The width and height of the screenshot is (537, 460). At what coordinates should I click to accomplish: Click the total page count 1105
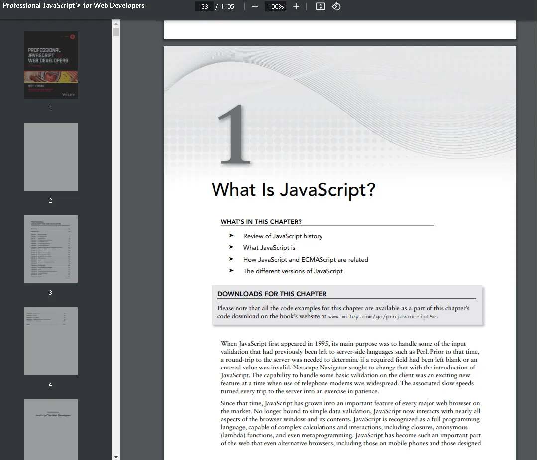pyautogui.click(x=227, y=6)
